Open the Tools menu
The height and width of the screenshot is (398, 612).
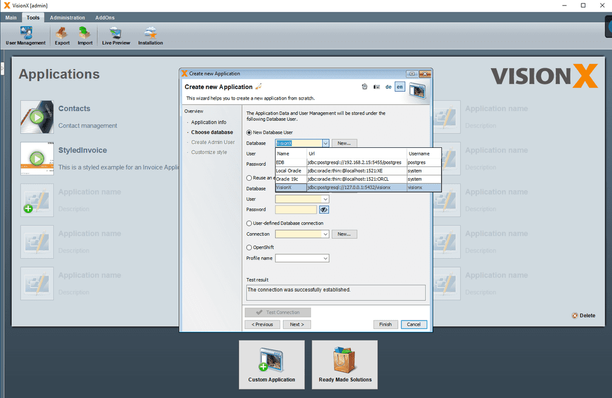click(32, 18)
